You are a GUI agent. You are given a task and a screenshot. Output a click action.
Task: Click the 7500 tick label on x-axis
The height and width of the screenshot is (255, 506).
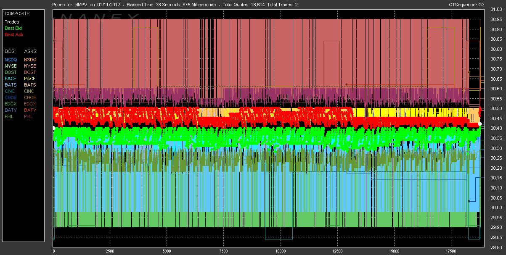click(x=223, y=251)
